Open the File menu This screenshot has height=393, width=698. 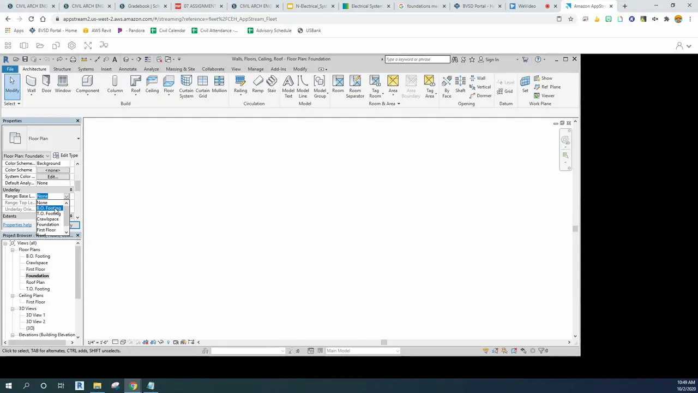[10, 69]
